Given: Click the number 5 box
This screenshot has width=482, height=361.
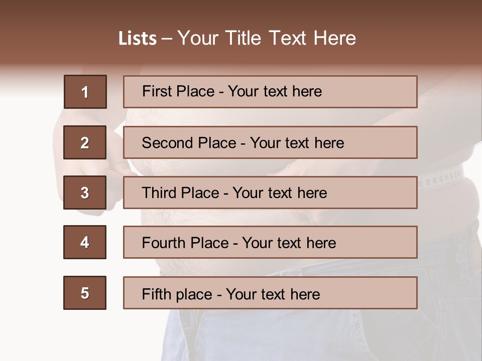Looking at the screenshot, I should click(x=85, y=293).
